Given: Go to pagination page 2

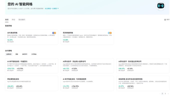Looking at the screenshot, I should pyautogui.click(x=165, y=93).
